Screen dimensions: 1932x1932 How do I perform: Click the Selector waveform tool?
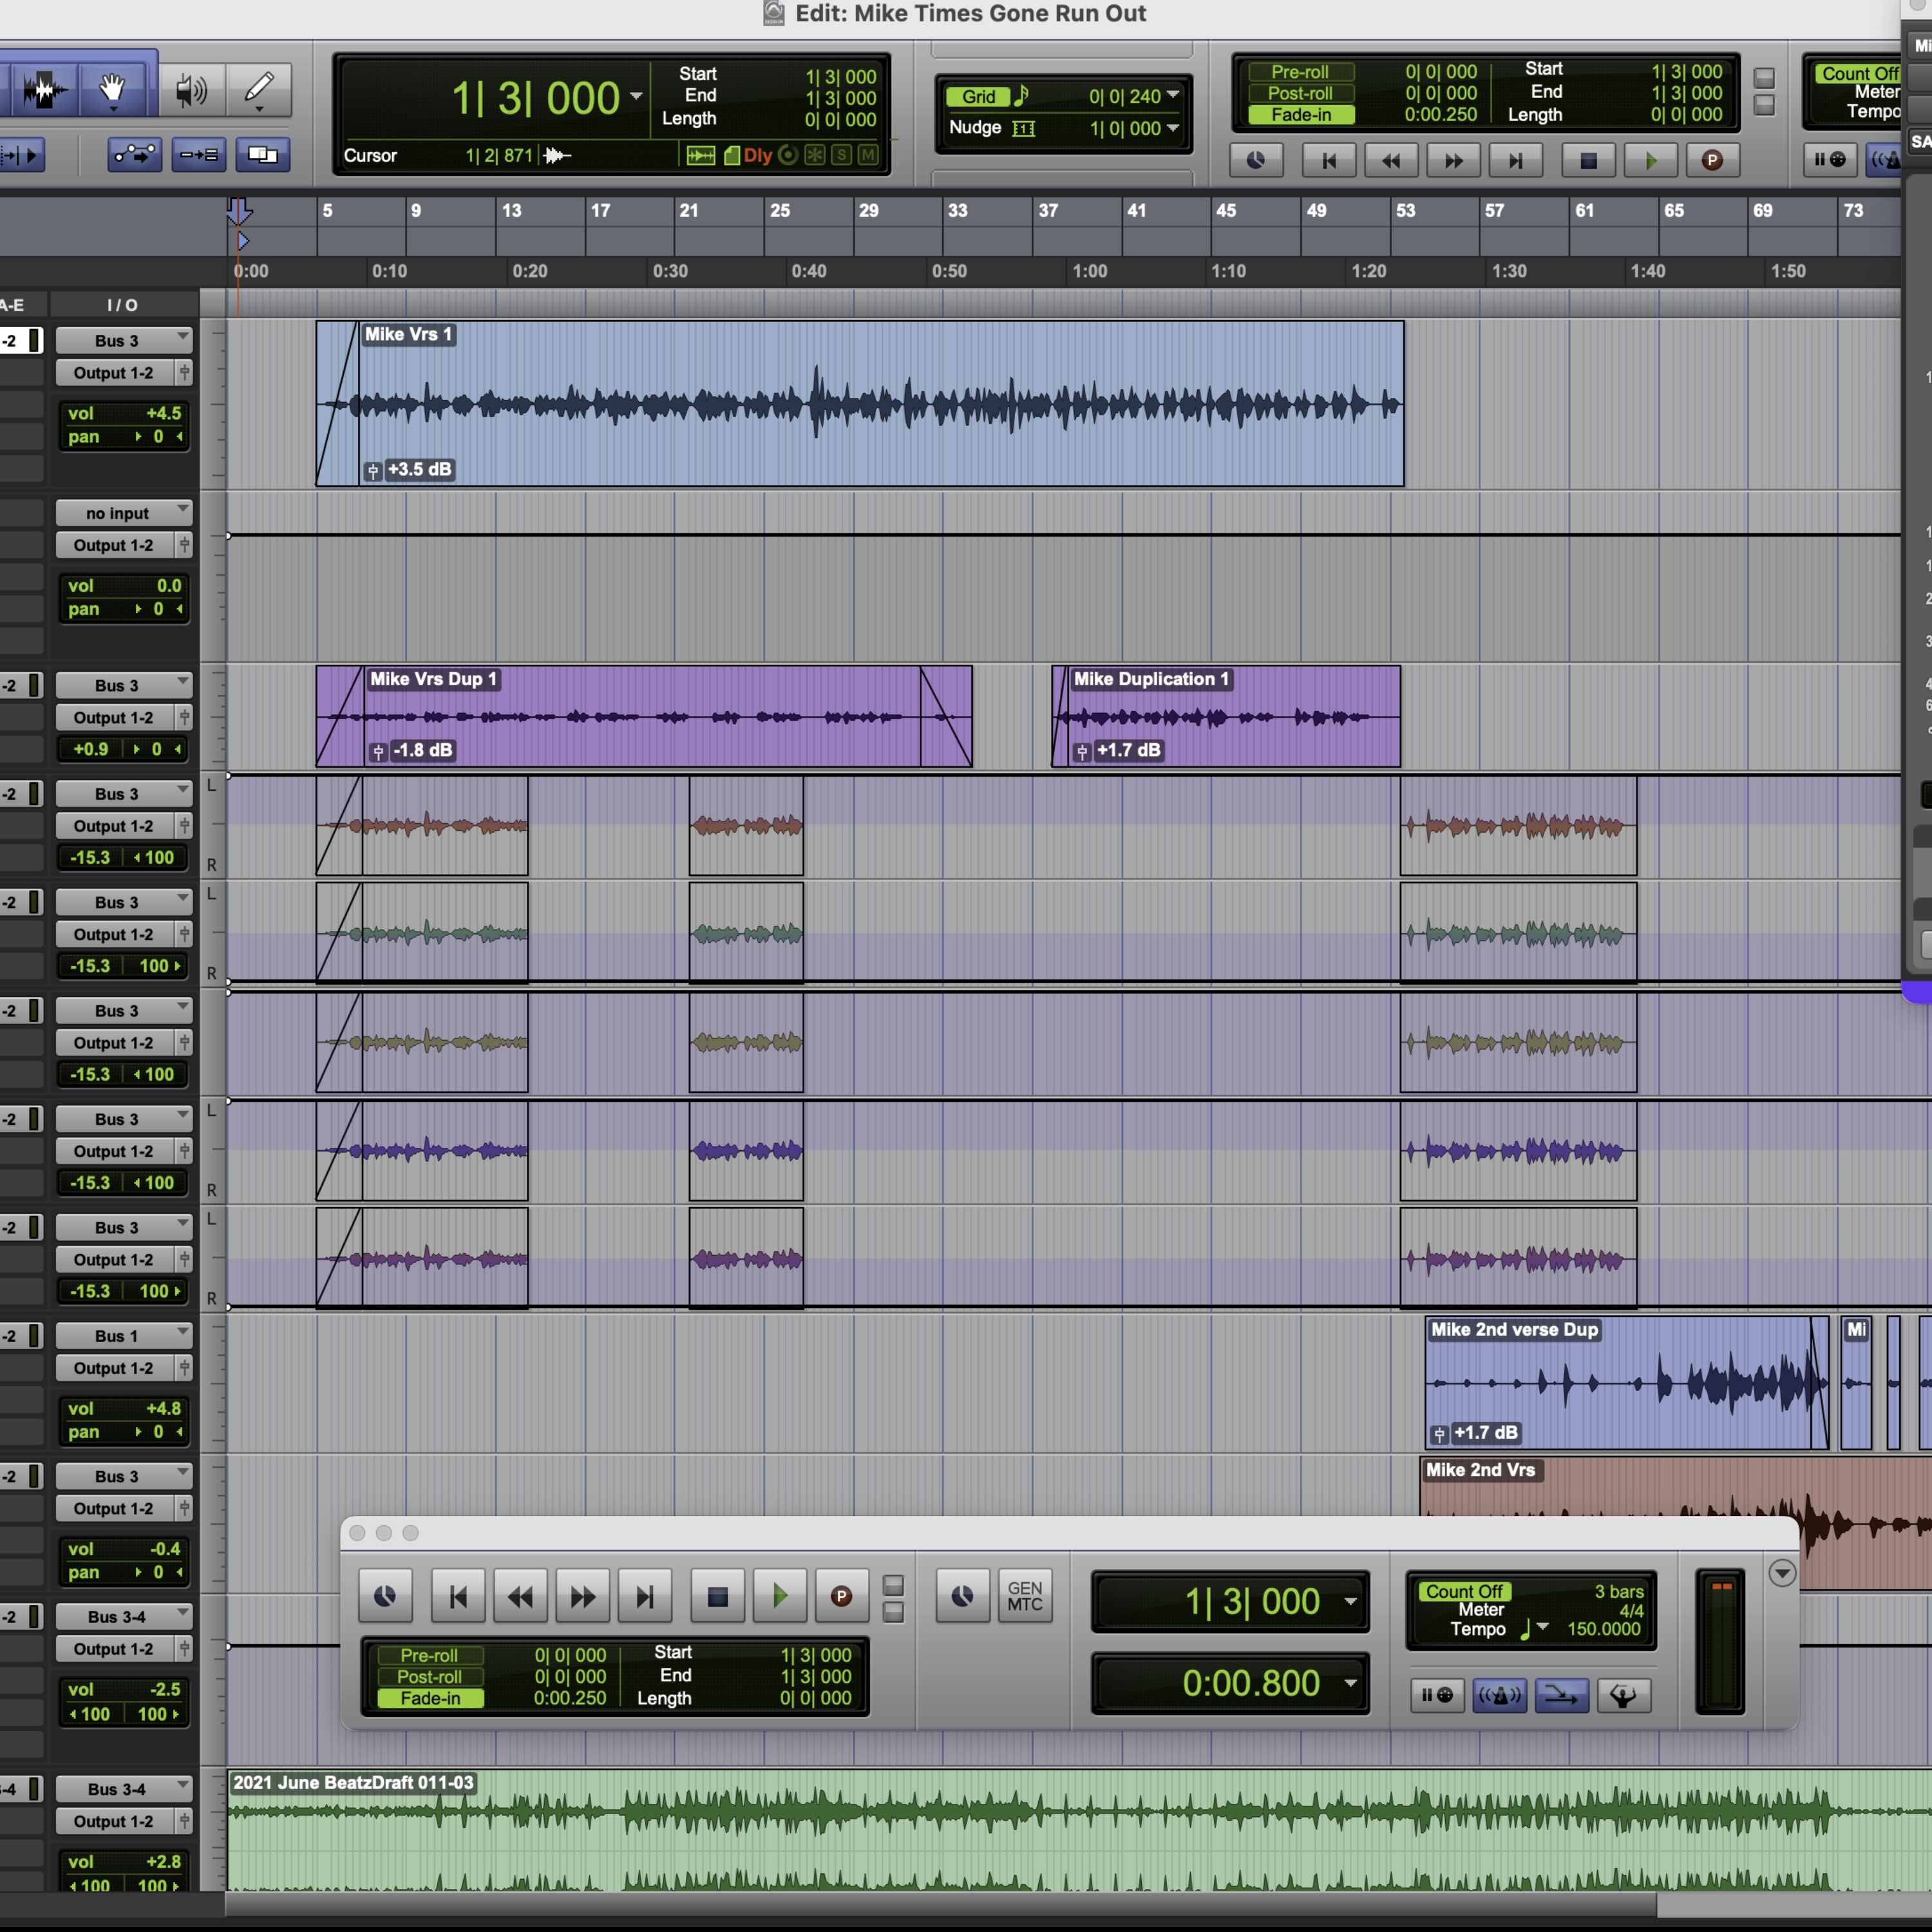(x=44, y=90)
